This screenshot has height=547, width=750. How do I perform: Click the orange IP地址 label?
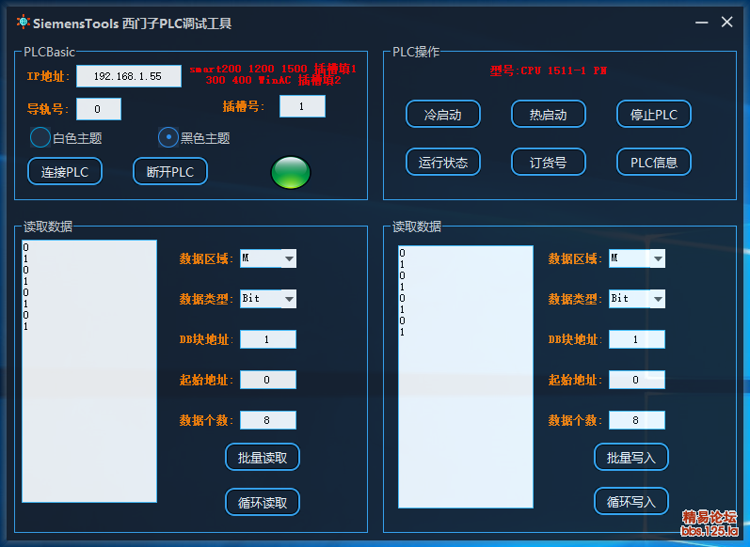pos(48,76)
